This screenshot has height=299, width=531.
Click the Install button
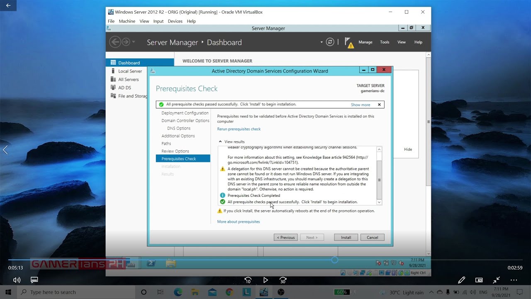[346, 238]
